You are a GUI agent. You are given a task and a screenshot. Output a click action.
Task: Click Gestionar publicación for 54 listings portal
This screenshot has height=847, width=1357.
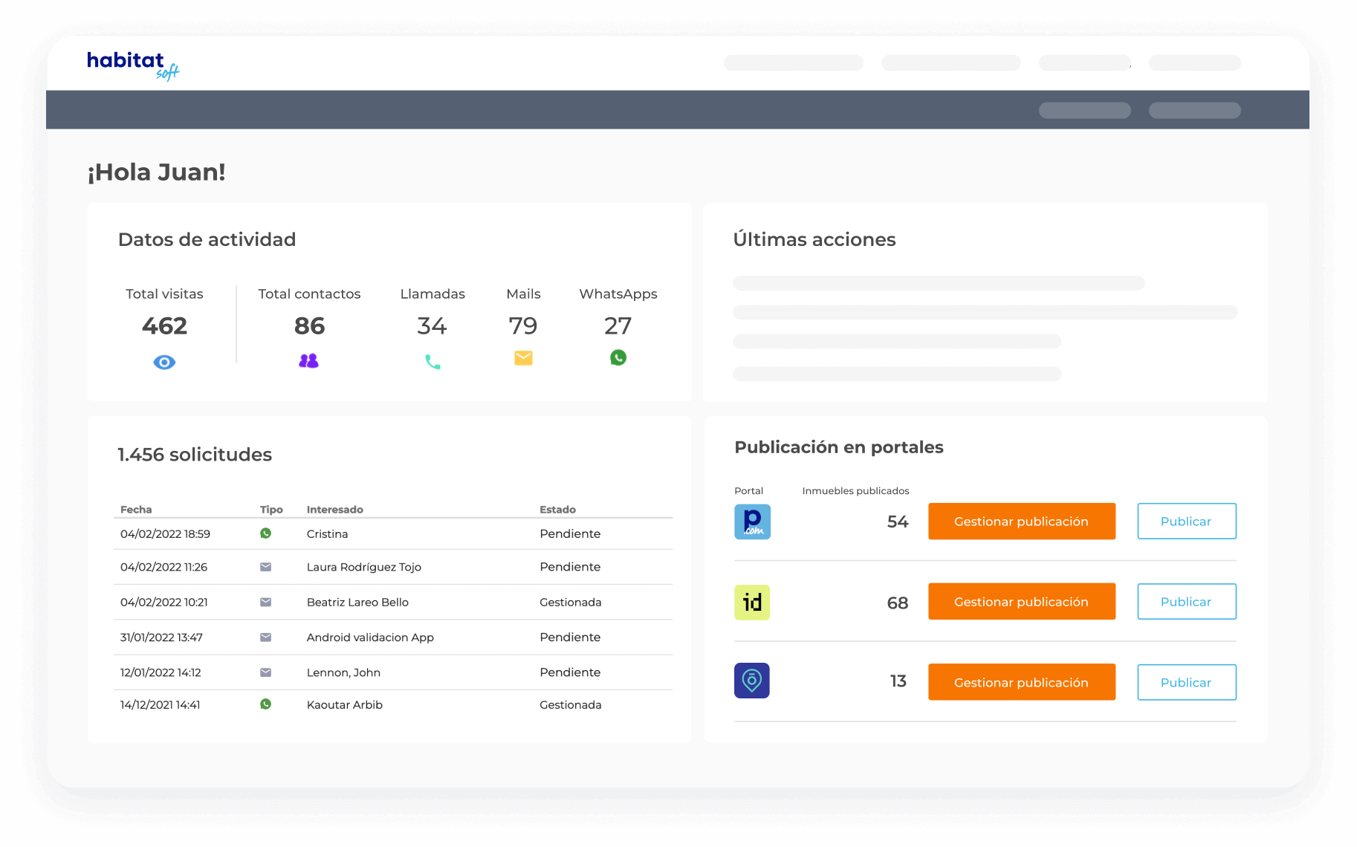click(x=1021, y=522)
